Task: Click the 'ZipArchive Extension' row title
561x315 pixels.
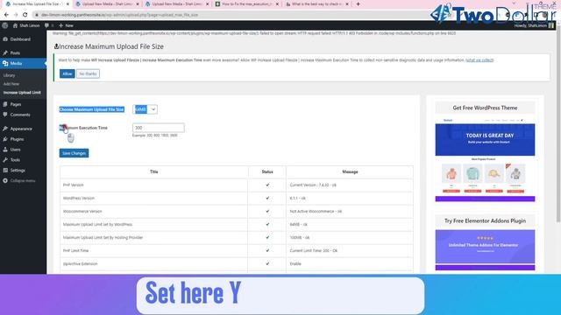Action: (x=80, y=264)
